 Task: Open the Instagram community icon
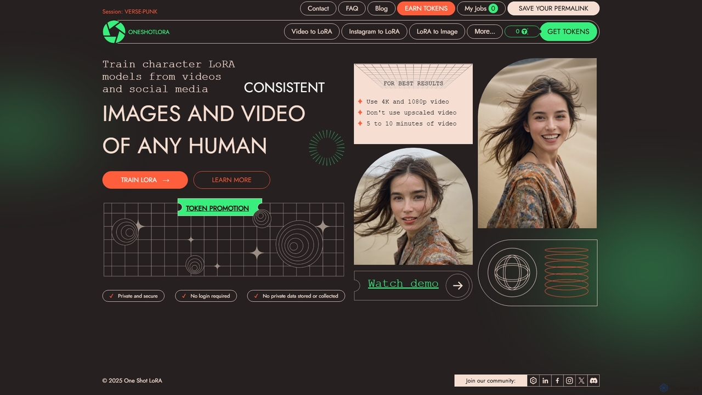[x=569, y=381]
